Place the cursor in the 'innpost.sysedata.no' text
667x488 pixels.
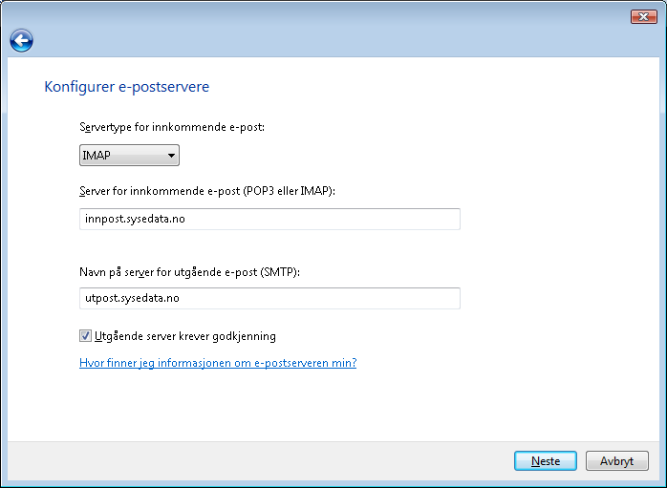(x=132, y=219)
